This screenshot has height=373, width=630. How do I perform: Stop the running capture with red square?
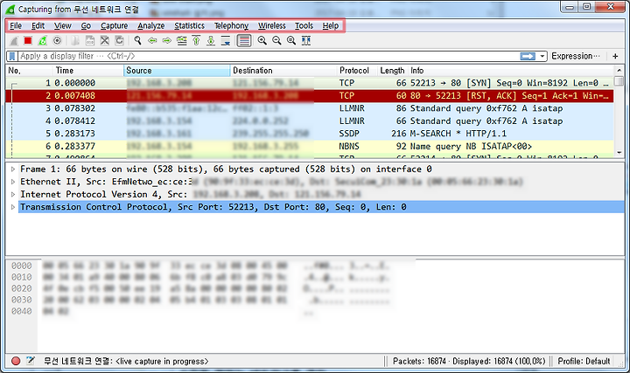28,40
